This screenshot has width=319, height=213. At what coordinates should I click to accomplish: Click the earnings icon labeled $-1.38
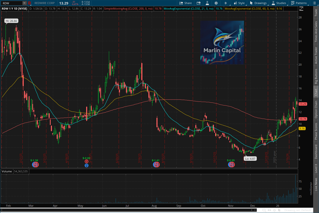click(36, 165)
